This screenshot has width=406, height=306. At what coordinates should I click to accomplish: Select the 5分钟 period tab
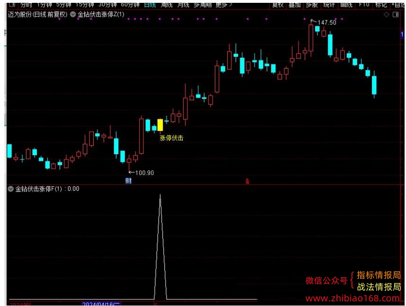tap(64, 5)
